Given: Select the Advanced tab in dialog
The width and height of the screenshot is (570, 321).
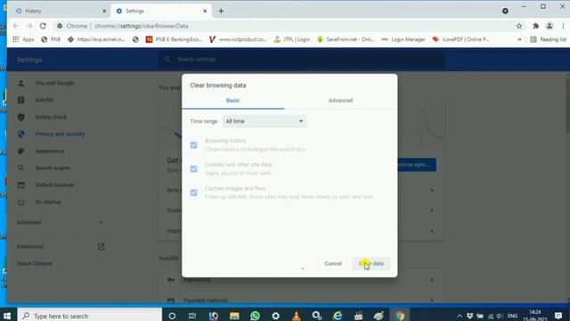Looking at the screenshot, I should click(x=340, y=101).
